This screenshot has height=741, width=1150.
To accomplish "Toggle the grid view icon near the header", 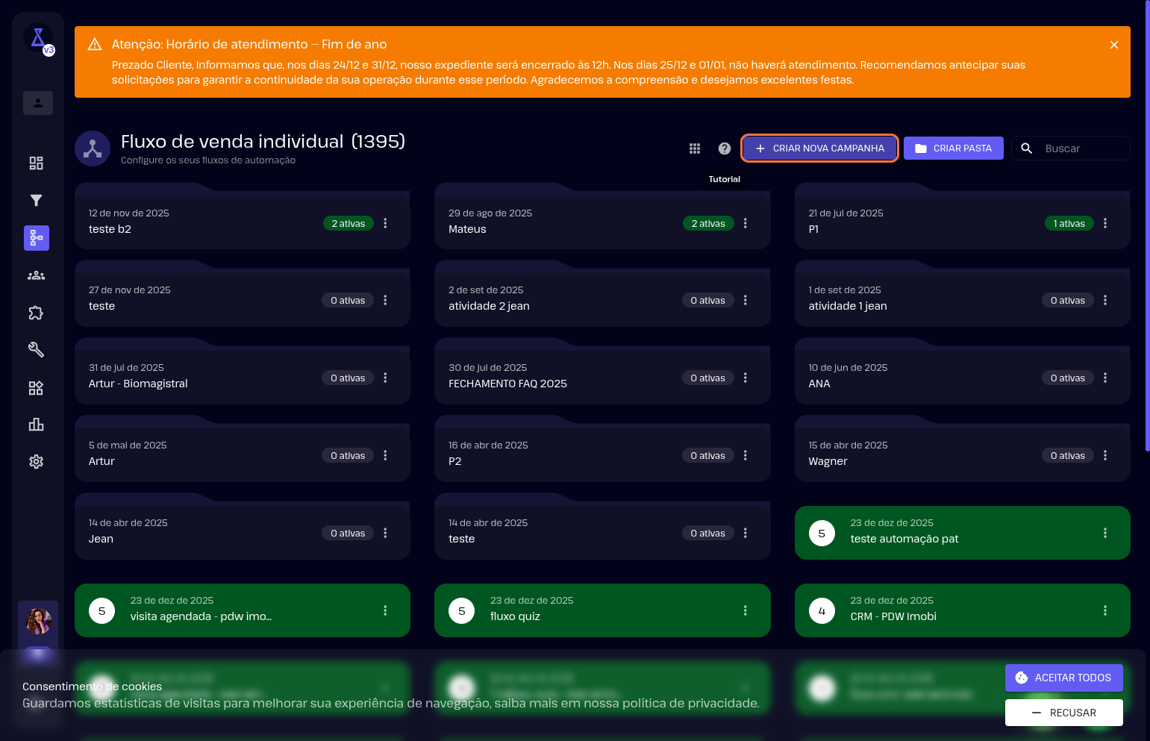I will (x=694, y=148).
